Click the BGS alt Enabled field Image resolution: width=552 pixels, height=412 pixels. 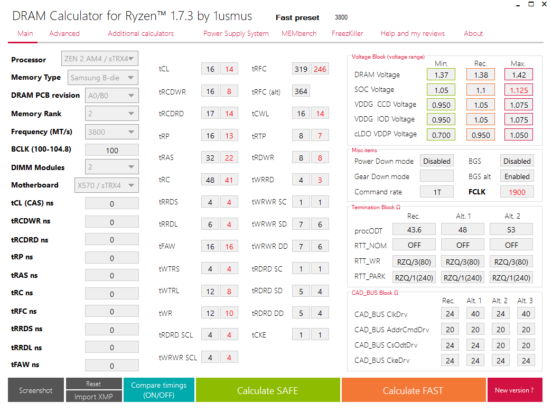click(517, 176)
